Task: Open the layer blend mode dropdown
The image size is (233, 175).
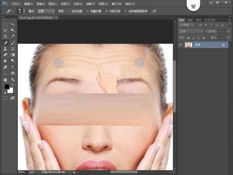Action: 191,31
